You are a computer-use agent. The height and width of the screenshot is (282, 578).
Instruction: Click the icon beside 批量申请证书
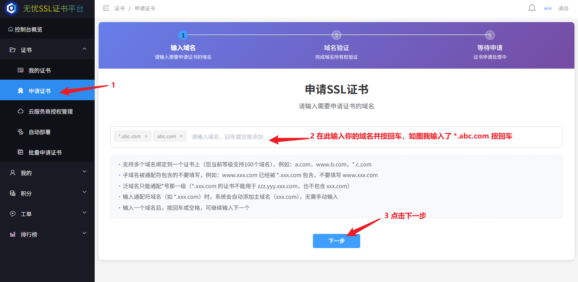tap(21, 152)
